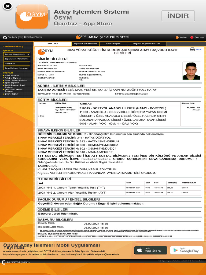Open ÖSYM İşlem Takvimi calendar icon

(x=21, y=37)
